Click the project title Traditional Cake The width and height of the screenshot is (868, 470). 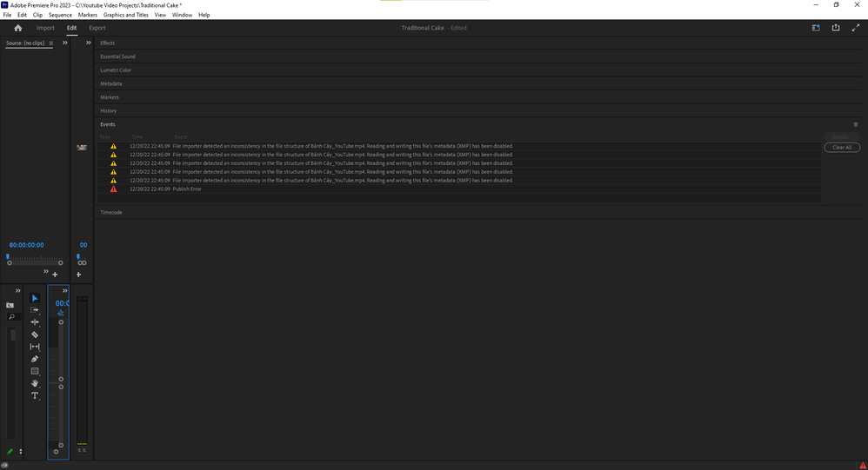point(423,28)
